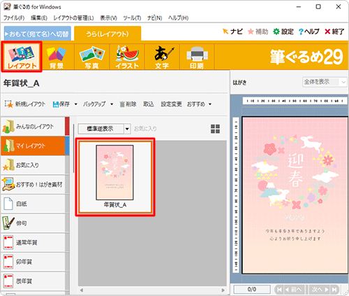Go to next record 次へ
Viewport: 349px width, 296px height.
[320, 290]
